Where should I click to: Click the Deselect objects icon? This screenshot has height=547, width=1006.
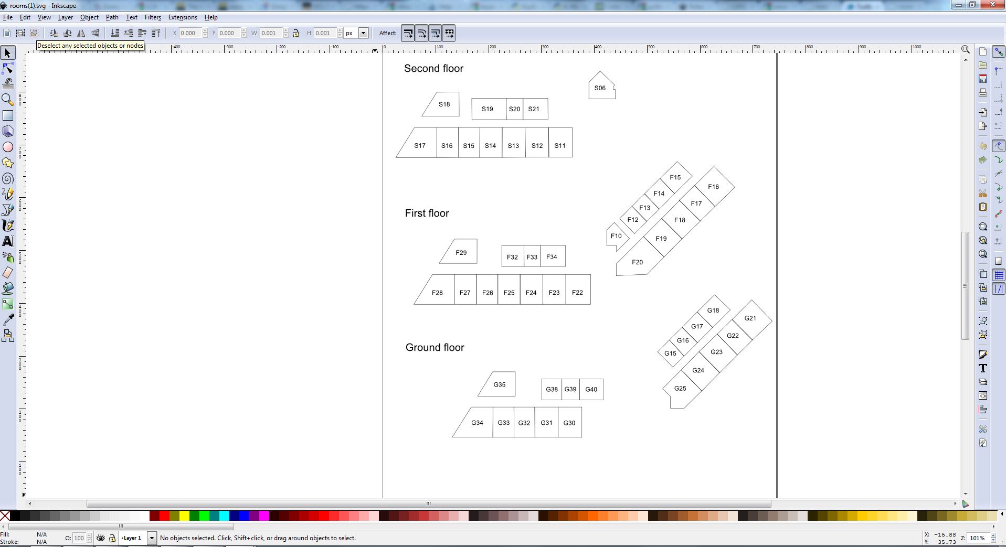[x=34, y=33]
